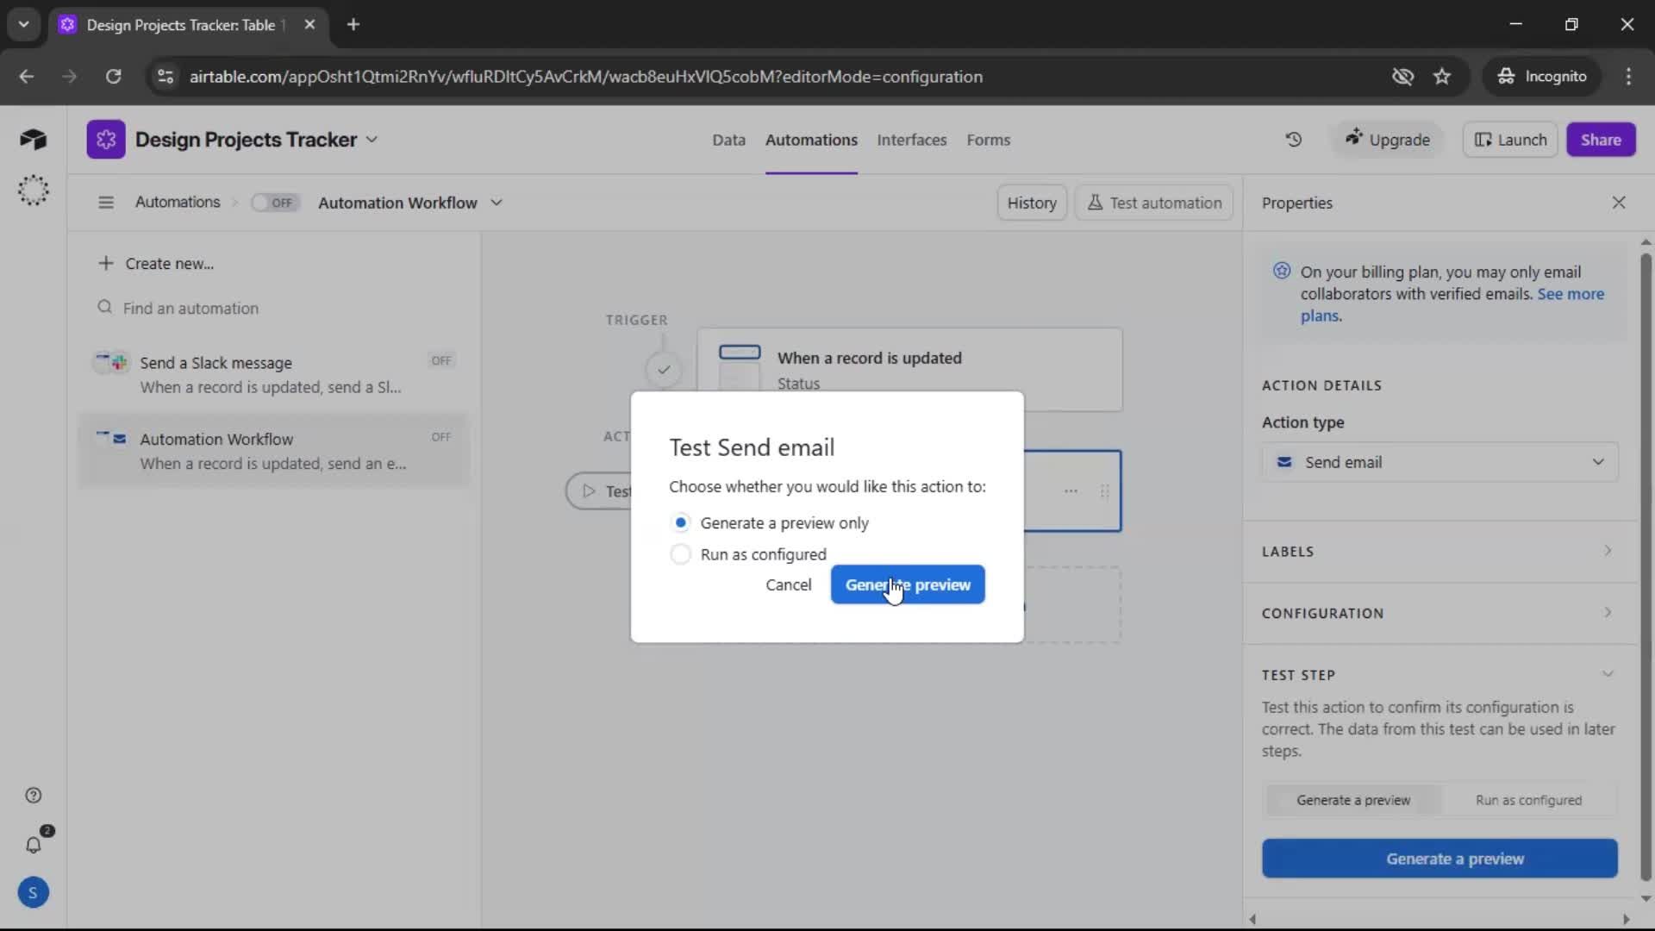Select the Automation Workflow list item
1655x931 pixels.
coord(274,451)
